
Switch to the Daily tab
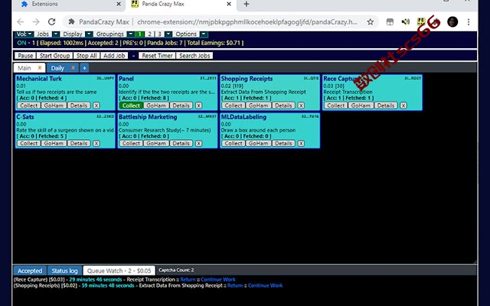(x=57, y=68)
